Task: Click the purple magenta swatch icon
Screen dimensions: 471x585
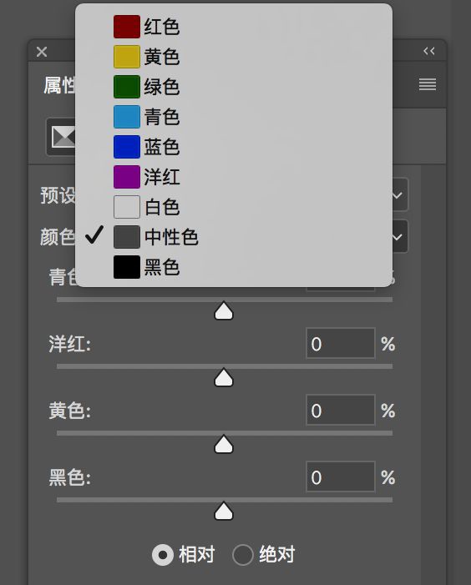Action: (127, 177)
